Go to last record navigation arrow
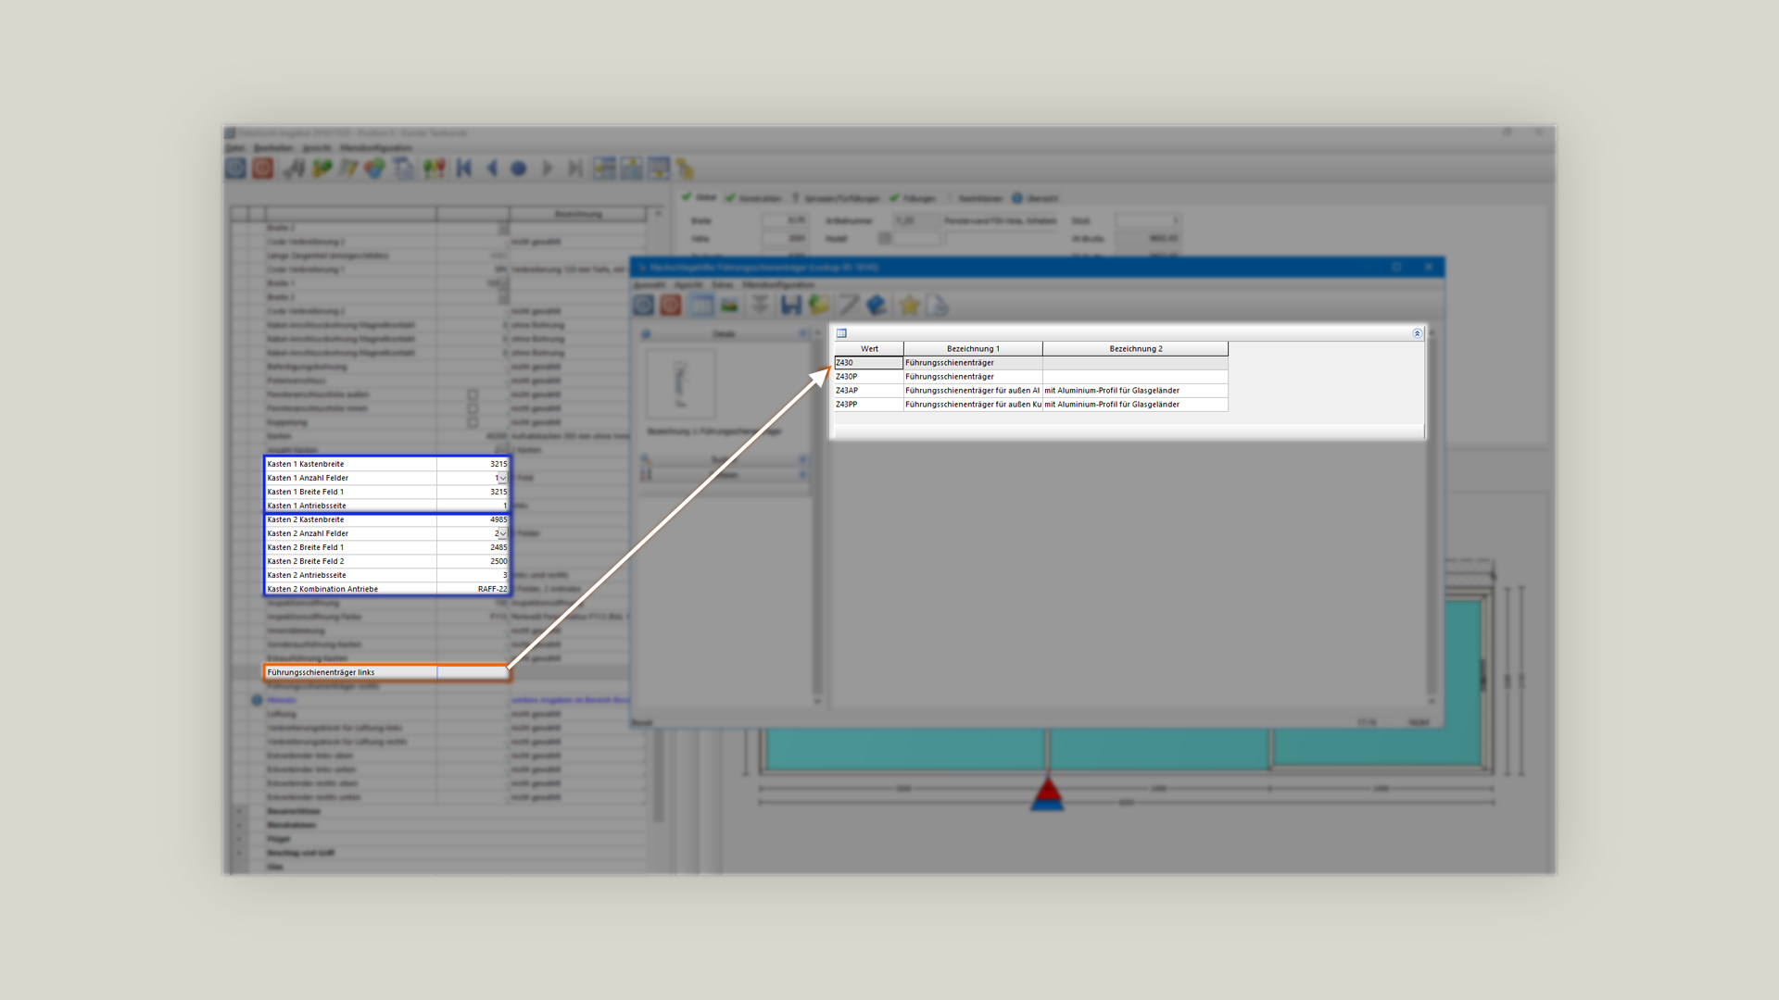 pyautogui.click(x=575, y=168)
